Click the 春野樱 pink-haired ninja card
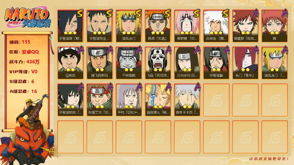The width and height of the screenshot is (294, 165). click(x=187, y=26)
